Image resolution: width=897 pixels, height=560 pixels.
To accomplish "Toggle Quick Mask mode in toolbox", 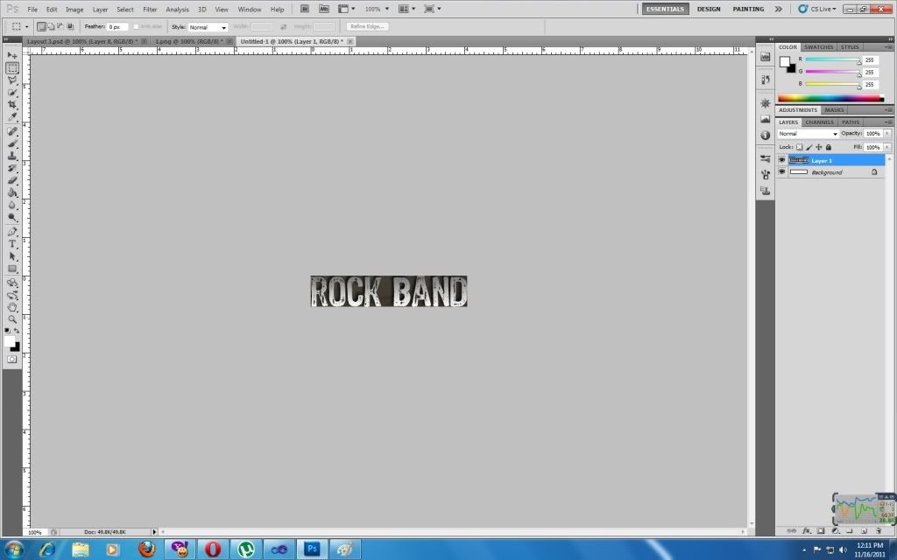I will pyautogui.click(x=12, y=360).
